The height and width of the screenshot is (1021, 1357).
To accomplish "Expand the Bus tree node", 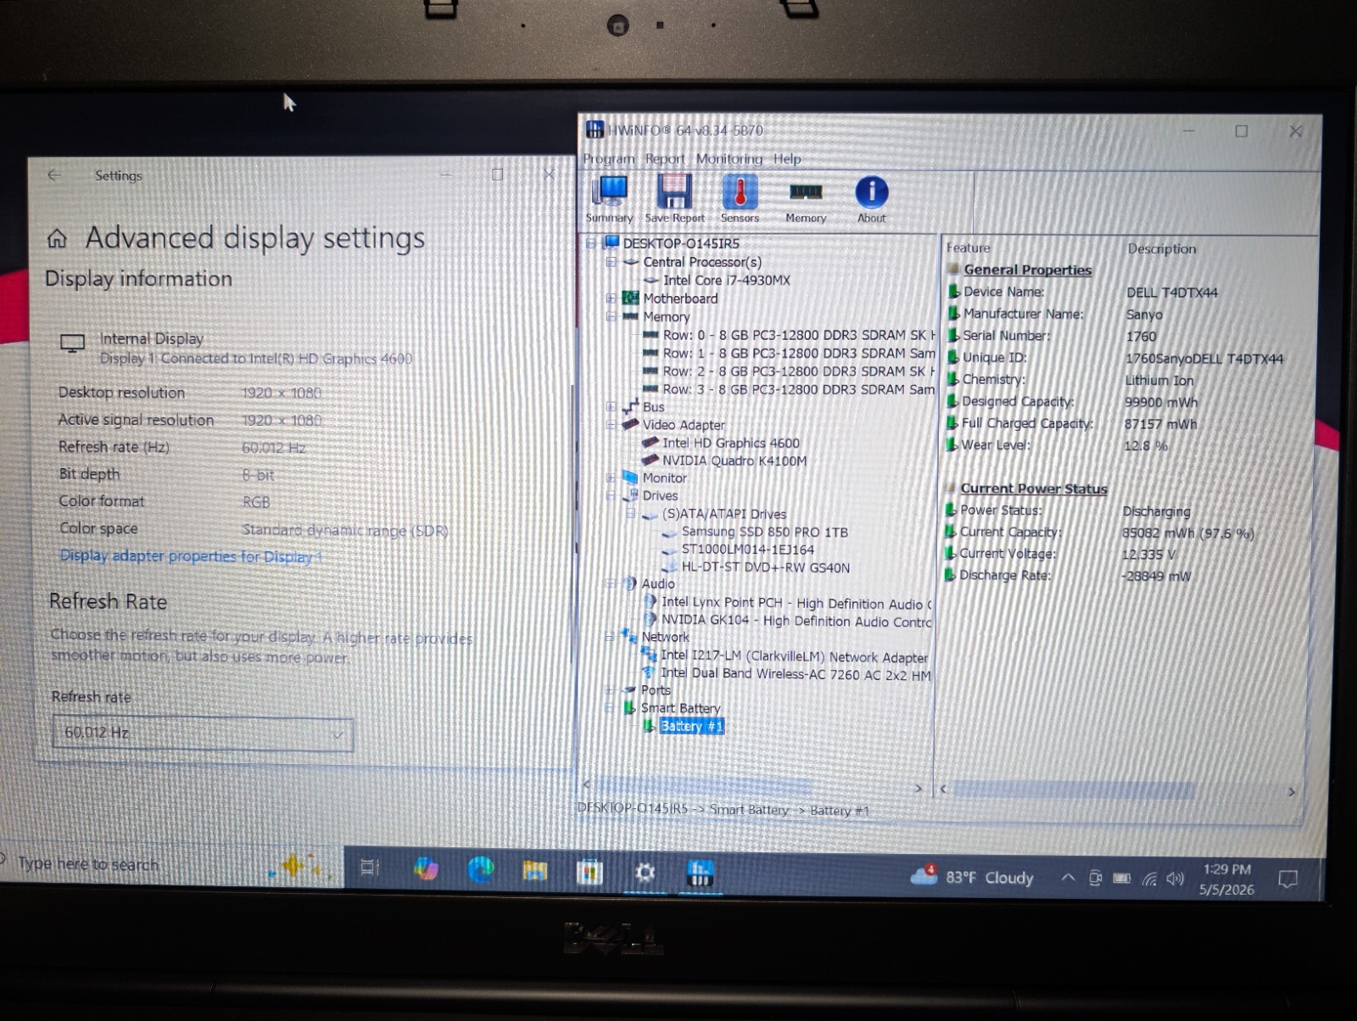I will (611, 406).
